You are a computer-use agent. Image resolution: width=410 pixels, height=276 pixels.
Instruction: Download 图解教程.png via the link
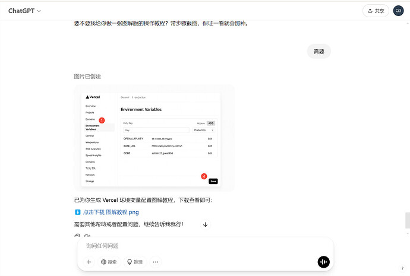(111, 212)
